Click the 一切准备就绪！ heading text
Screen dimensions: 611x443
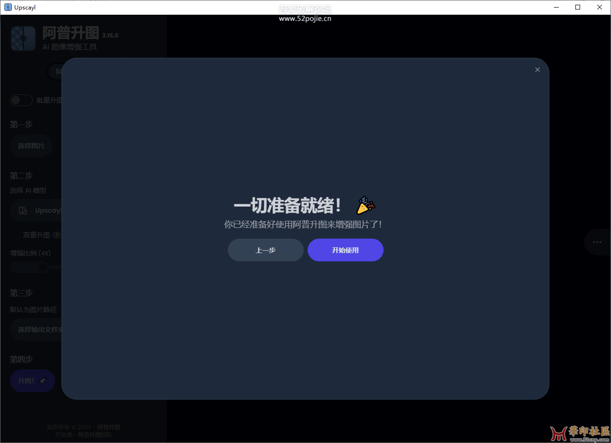[x=287, y=206]
